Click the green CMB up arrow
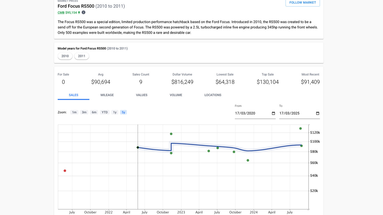Screen dimensions: 383x215 (79, 13)
